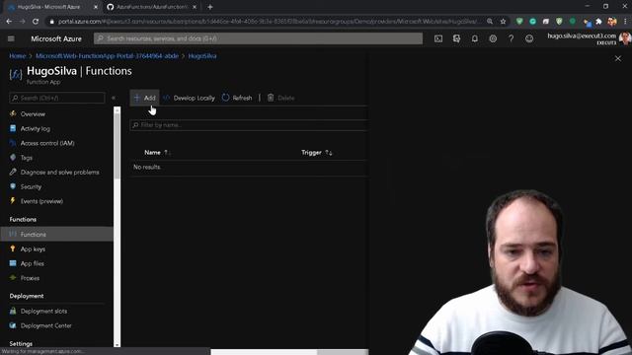Open the browser extensions puzzle icon
Viewport: 632px width, 355px height.
(x=598, y=22)
